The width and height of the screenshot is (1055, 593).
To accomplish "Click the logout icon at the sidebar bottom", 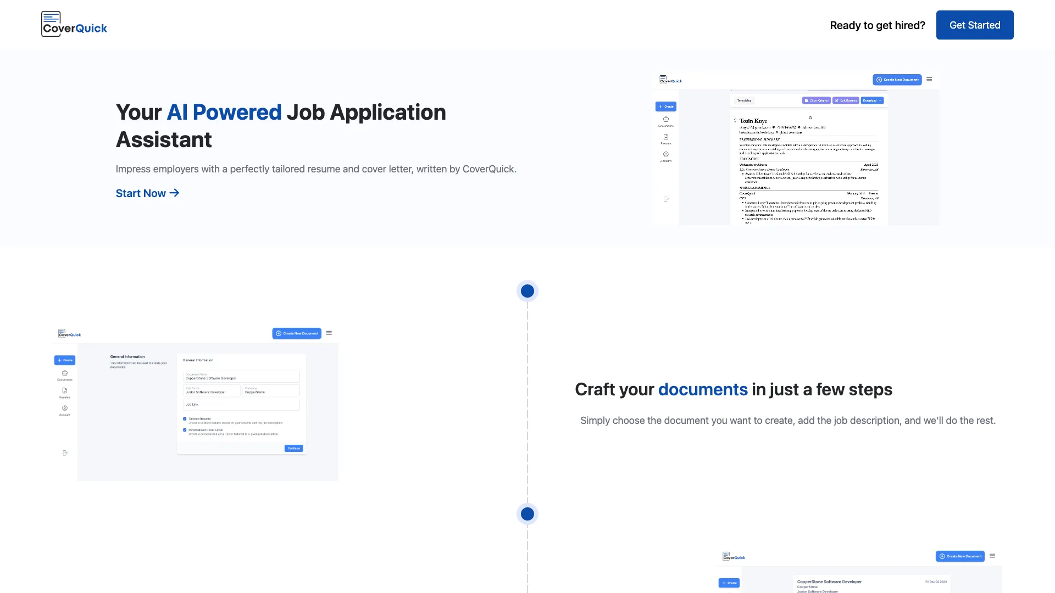I will coord(64,453).
